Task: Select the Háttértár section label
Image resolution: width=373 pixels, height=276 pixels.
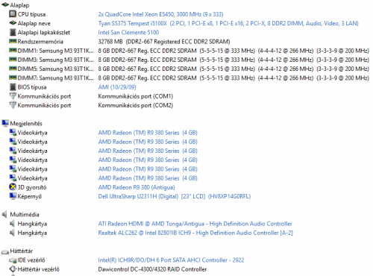Action: point(22,251)
